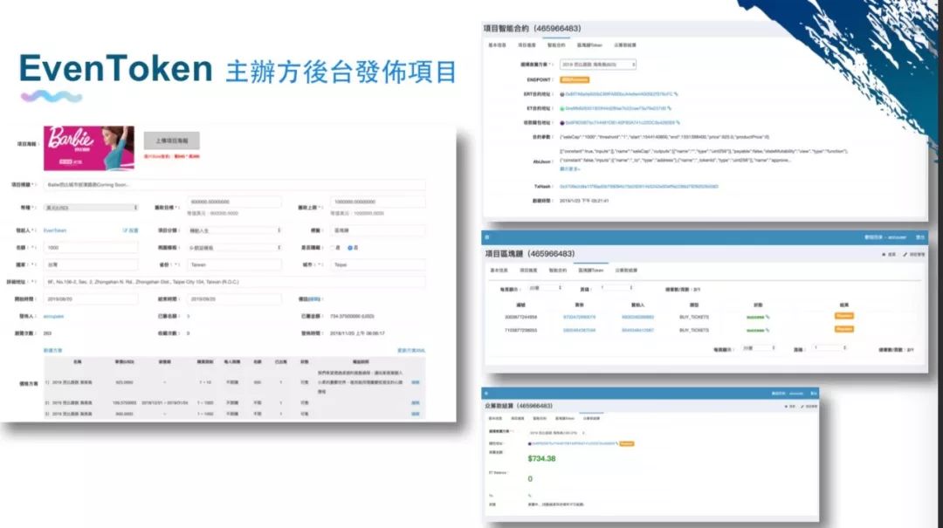The image size is (943, 528).
Task: Select the checked blue 'no' radio button
Action: tap(350, 247)
